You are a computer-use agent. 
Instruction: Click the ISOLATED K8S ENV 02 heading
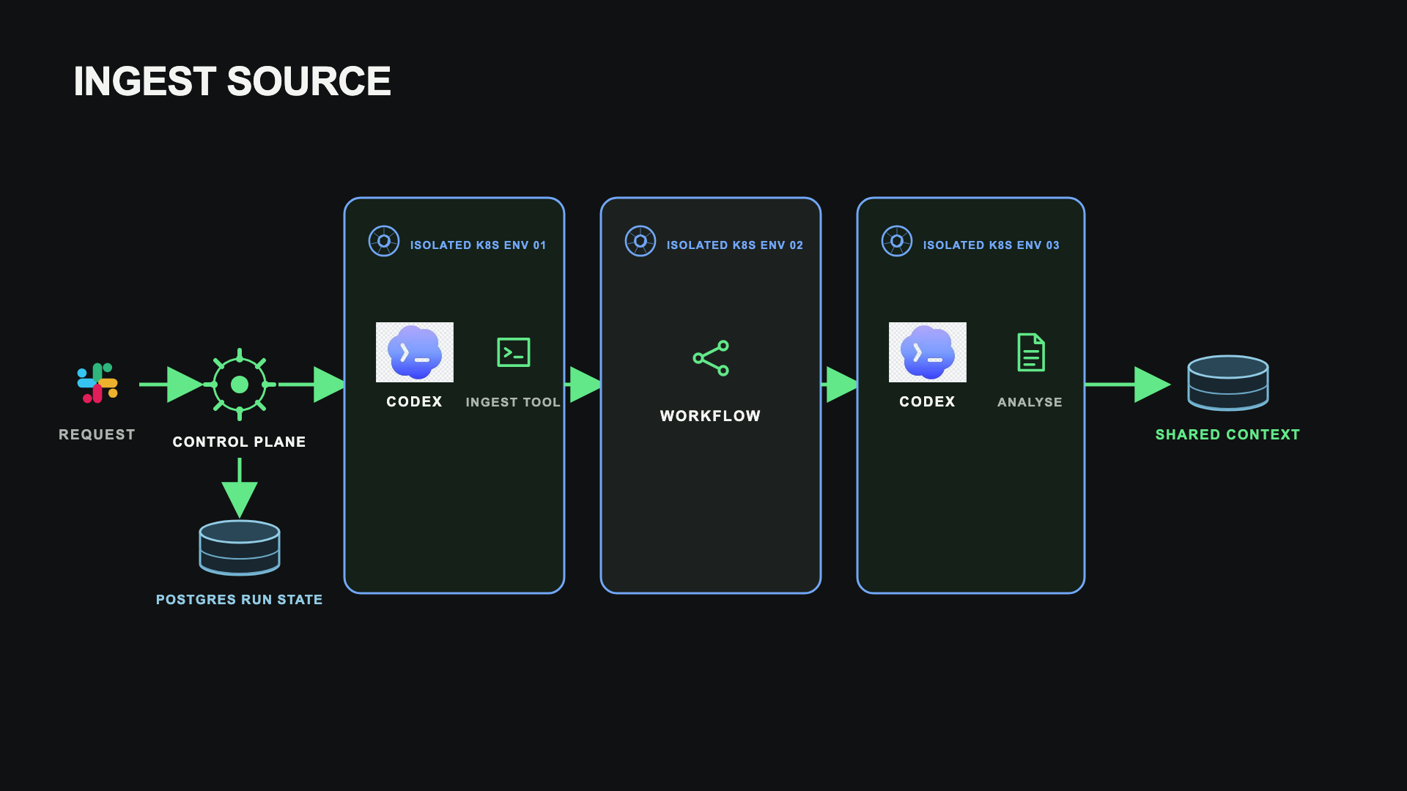pos(735,245)
